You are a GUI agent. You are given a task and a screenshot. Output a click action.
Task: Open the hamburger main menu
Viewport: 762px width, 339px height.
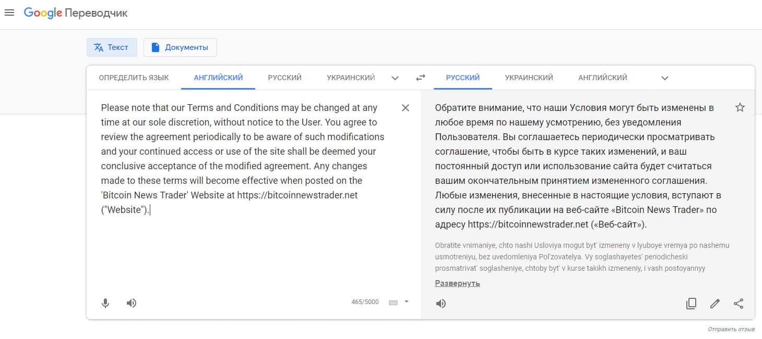(9, 13)
